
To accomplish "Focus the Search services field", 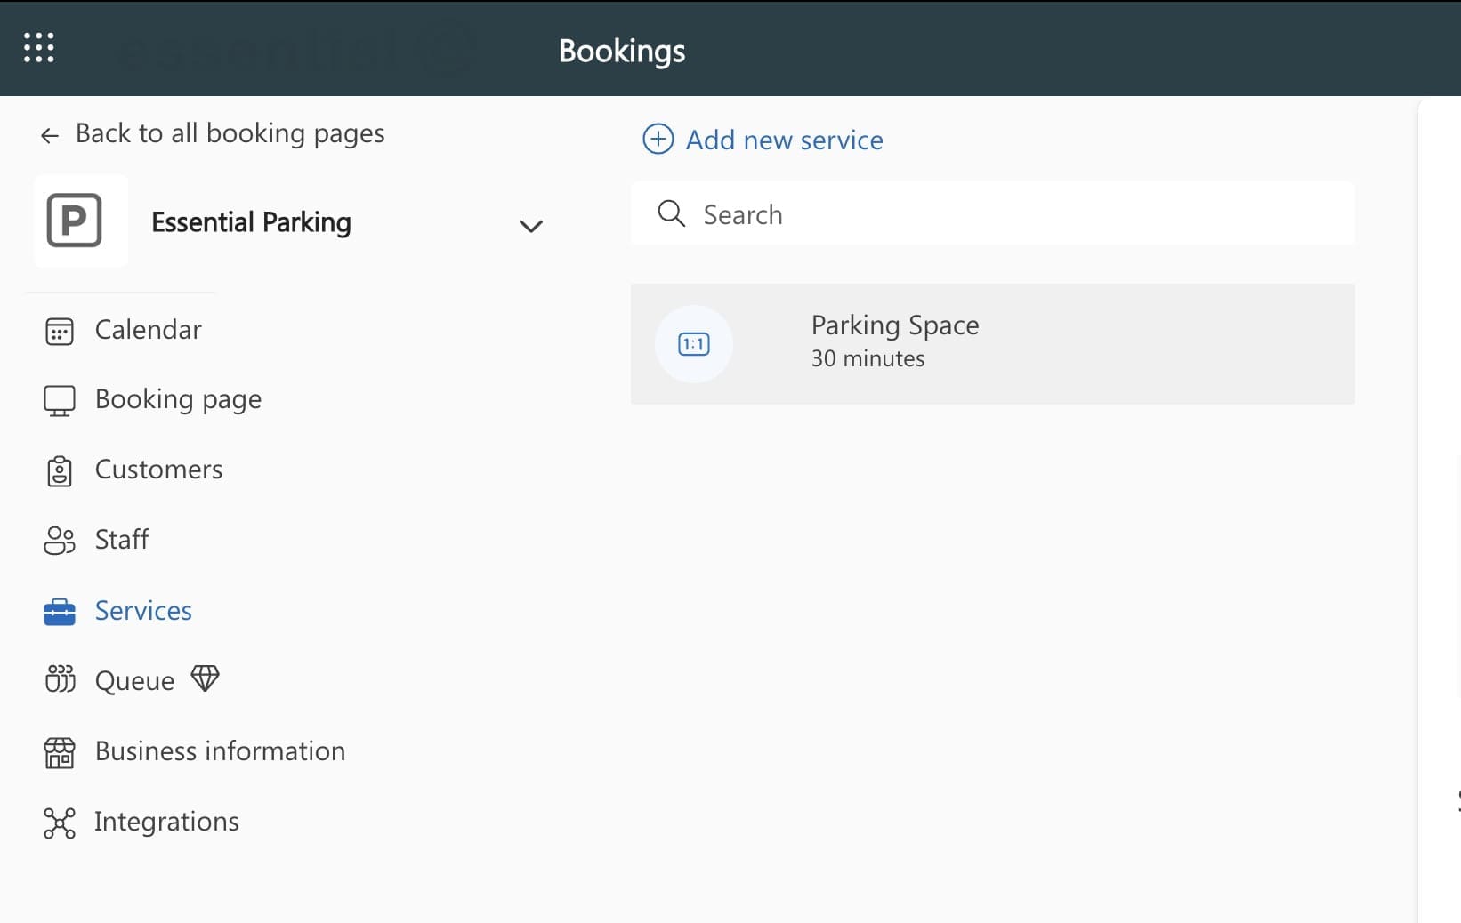I will (1005, 214).
